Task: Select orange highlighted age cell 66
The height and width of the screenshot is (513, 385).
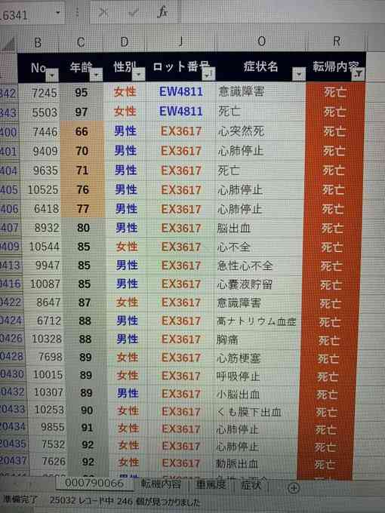Action: [82, 131]
